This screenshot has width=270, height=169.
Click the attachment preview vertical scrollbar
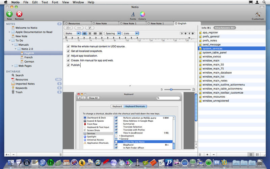coord(196,107)
